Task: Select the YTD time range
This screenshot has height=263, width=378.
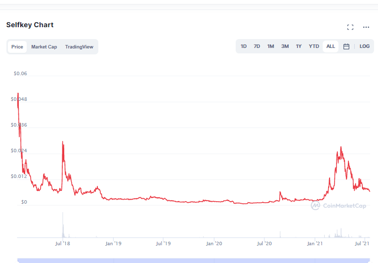Action: click(314, 46)
